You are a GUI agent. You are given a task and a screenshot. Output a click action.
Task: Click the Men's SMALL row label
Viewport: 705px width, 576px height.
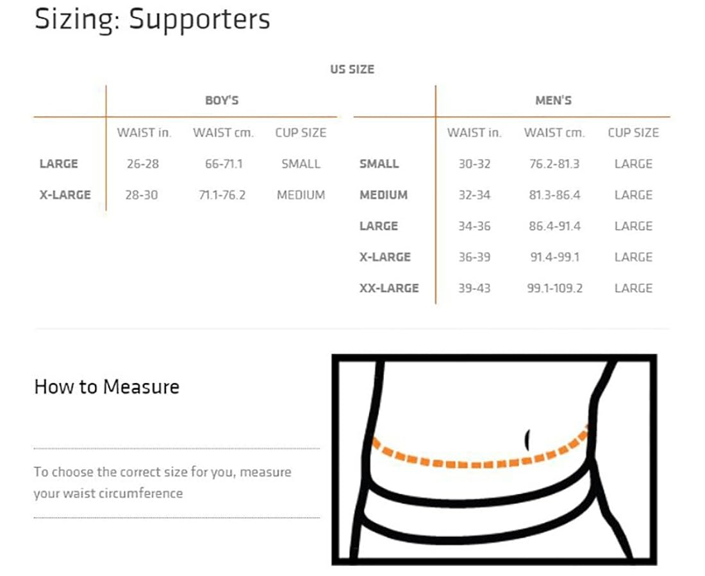coord(379,164)
